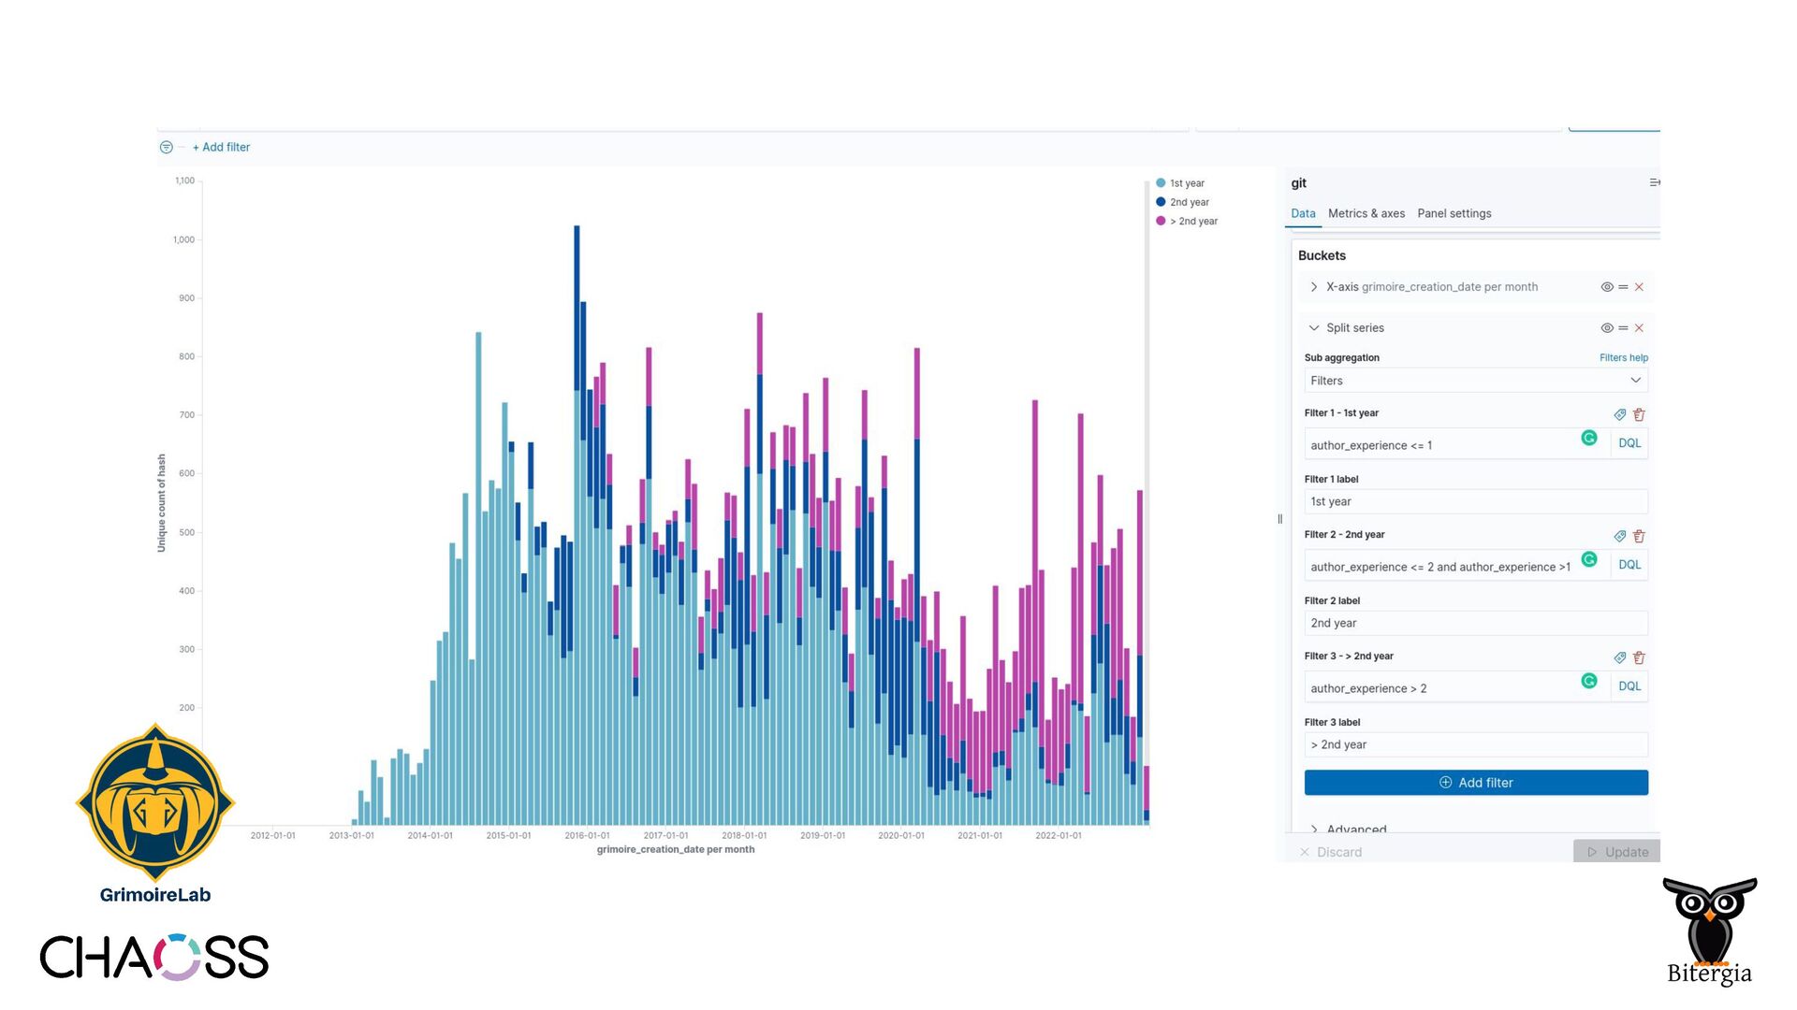
Task: Collapse the editor sidebar panel icon
Action: 1654,182
